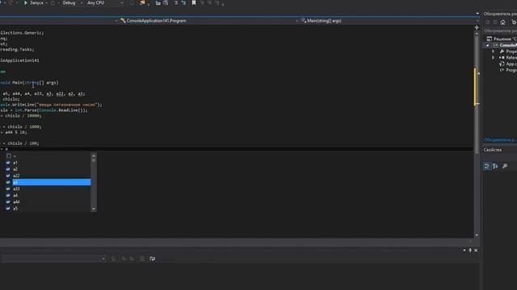The height and width of the screenshot is (290, 517).
Task: Select a22 in the IntelliSense list
Action: pyautogui.click(x=48, y=176)
